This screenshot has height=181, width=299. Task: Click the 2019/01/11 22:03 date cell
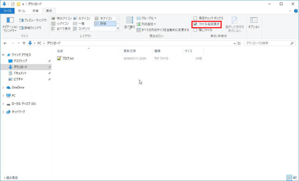(135, 59)
